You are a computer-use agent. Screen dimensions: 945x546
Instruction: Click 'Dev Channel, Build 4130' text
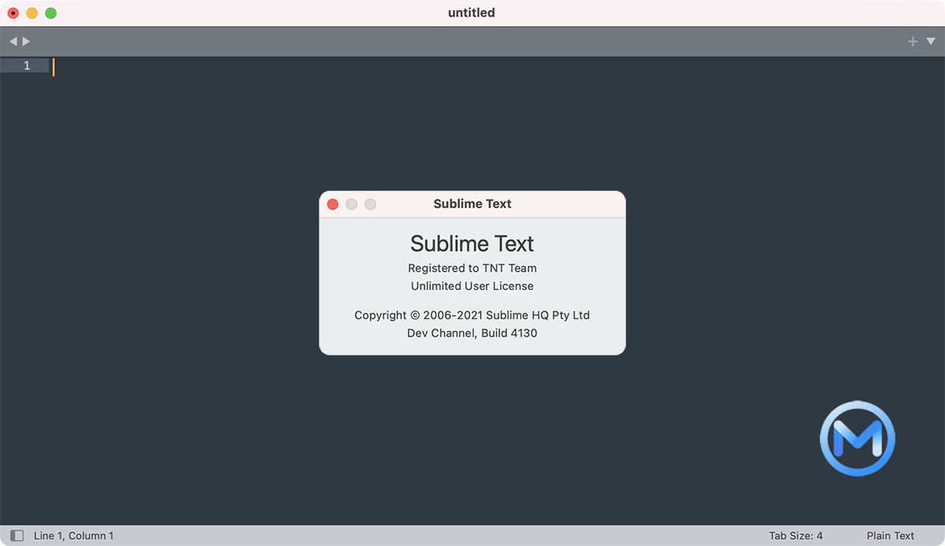point(472,333)
